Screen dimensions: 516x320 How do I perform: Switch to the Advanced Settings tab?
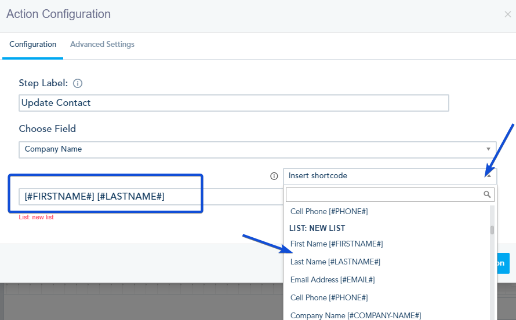102,45
